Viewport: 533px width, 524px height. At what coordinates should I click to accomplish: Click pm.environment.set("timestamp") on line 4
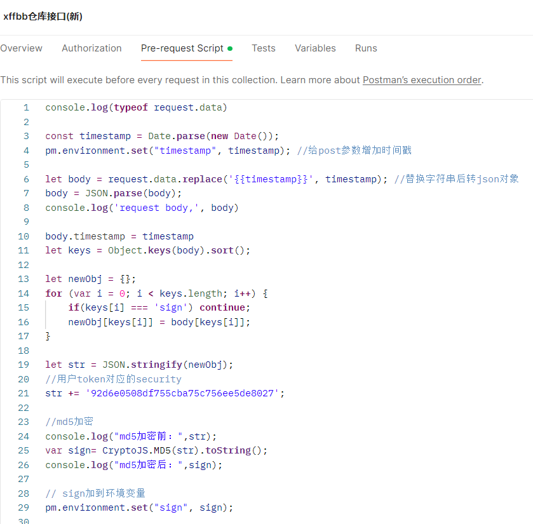tap(168, 150)
